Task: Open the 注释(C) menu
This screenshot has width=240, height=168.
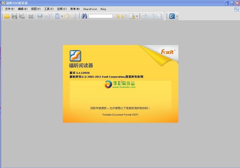Action: click(62, 9)
